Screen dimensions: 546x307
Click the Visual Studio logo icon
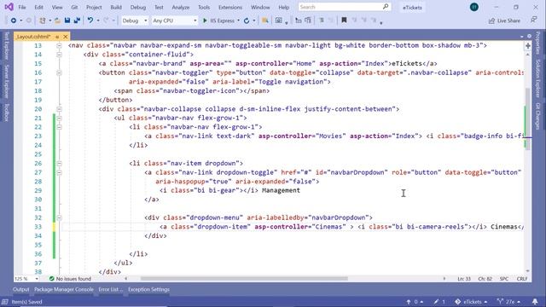point(9,7)
